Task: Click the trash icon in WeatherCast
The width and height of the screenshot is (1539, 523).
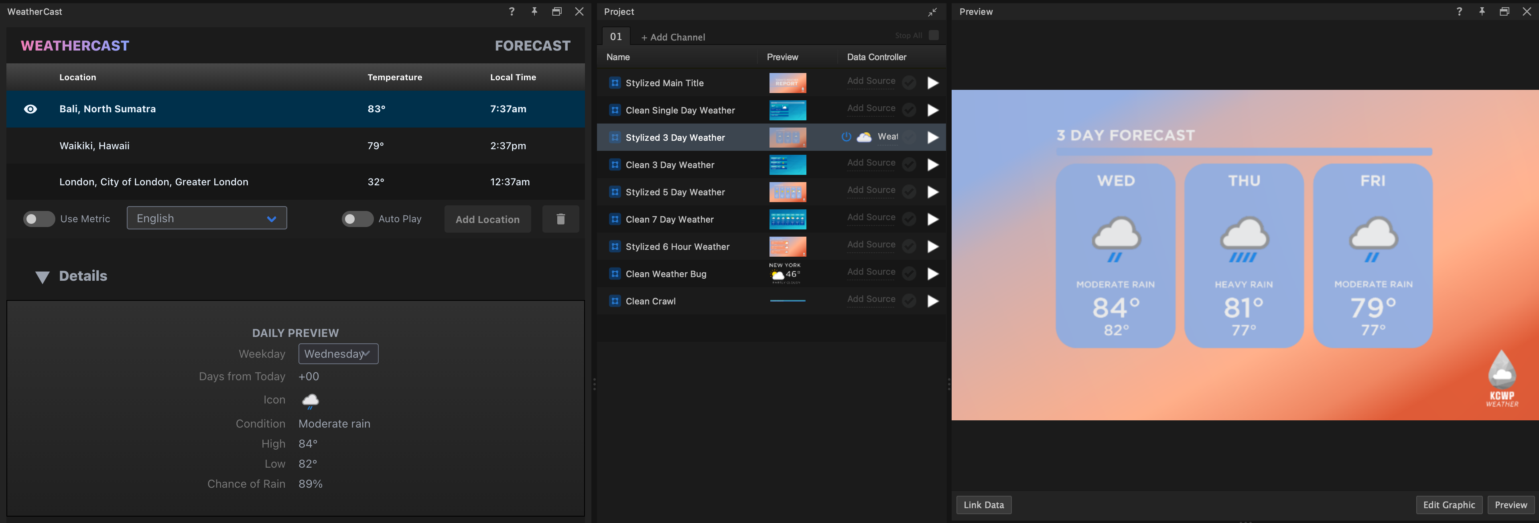Action: (560, 219)
